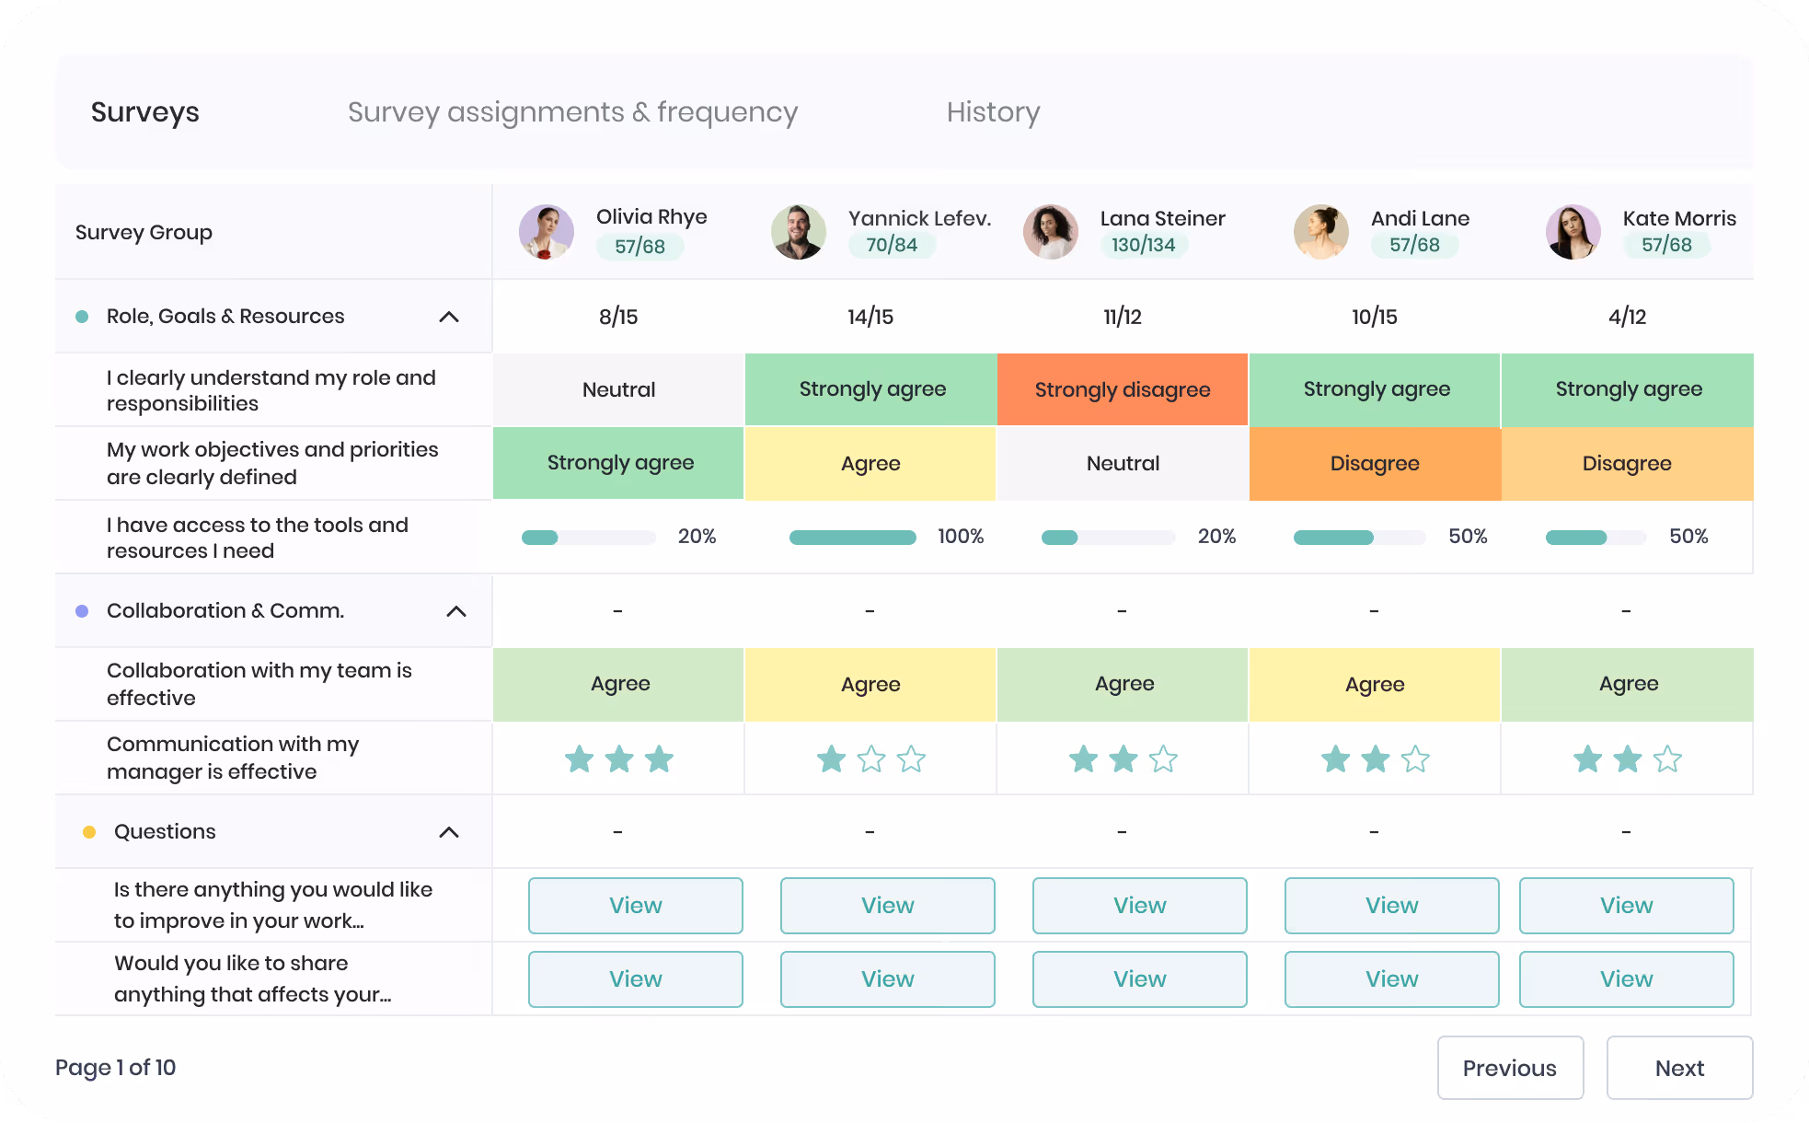View Andi Lane's improvement answer

[x=1392, y=906]
